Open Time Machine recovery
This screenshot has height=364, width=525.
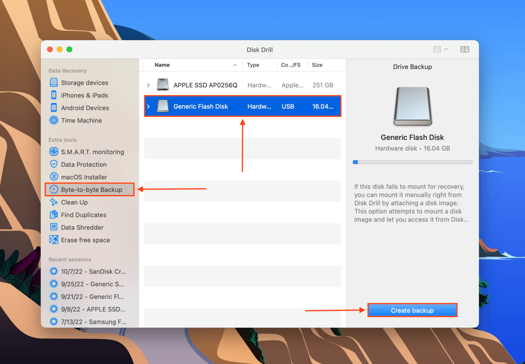point(76,121)
